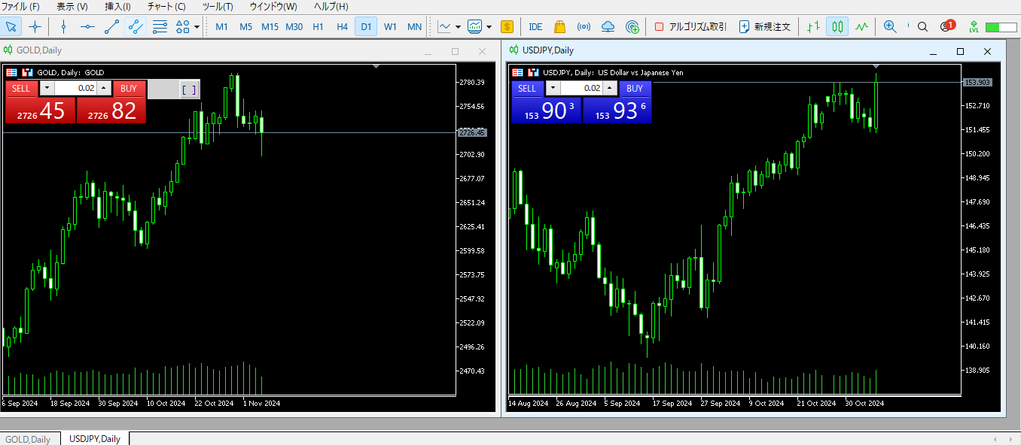The width and height of the screenshot is (1021, 445).
Task: Open the Market shopping bag icon
Action: coord(559,27)
